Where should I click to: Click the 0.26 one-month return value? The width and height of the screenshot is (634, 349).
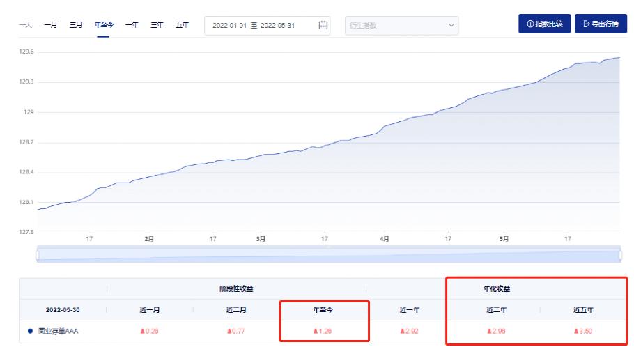pos(150,331)
